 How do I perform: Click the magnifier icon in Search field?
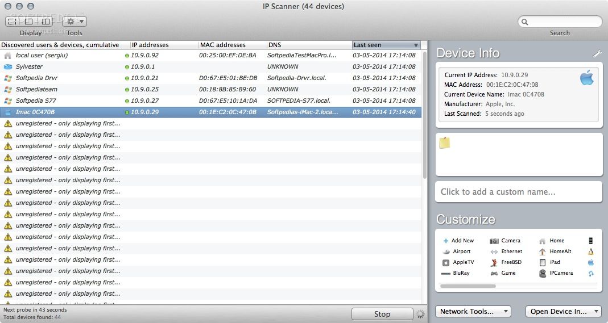tap(524, 22)
